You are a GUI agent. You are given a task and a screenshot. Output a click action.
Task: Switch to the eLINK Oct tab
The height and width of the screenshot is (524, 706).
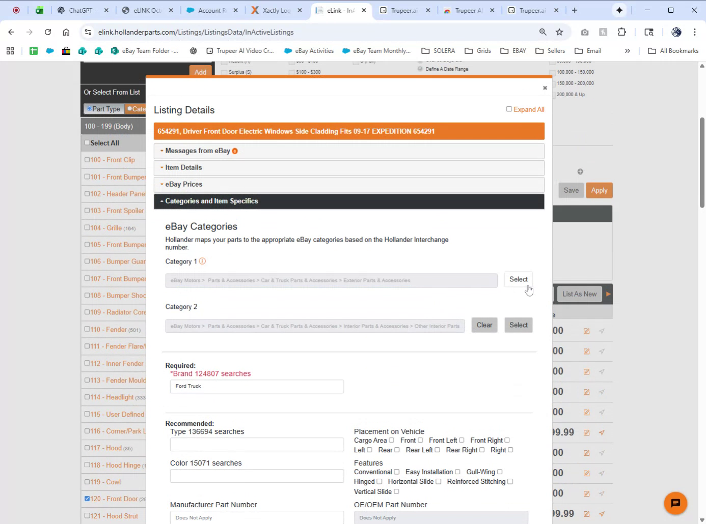(147, 10)
